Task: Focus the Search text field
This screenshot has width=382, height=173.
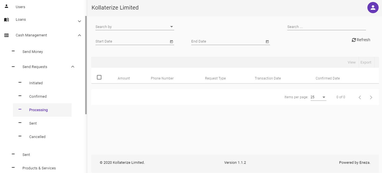Action: [x=326, y=27]
